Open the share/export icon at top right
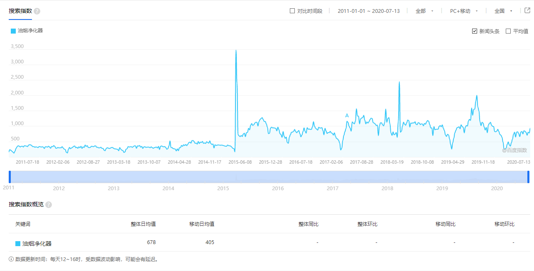This screenshot has width=534, height=271. (527, 11)
